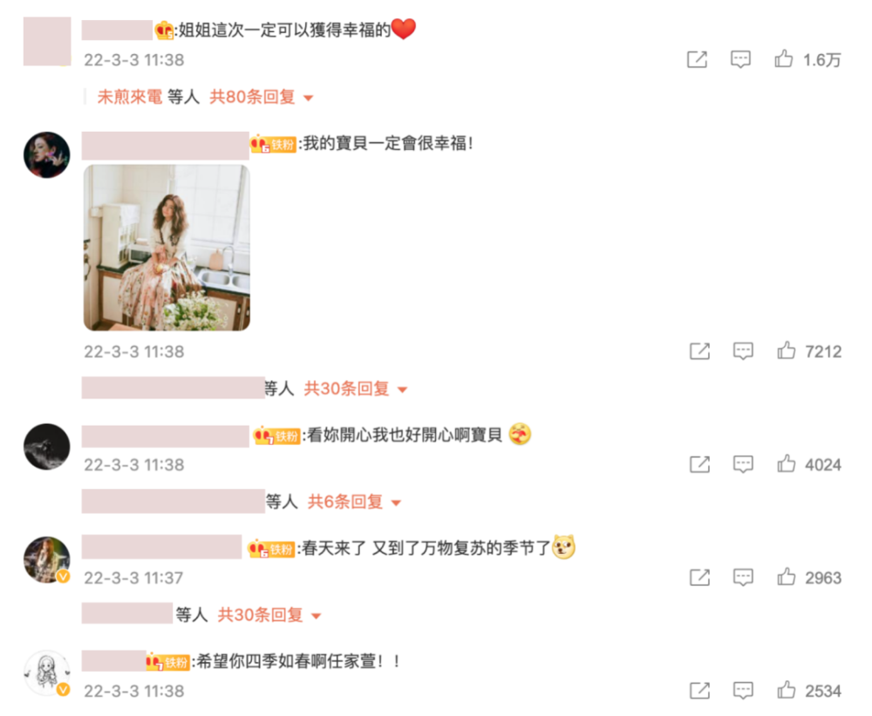
Task: Expand 共30条回复 under the 春天来了 comment
Action: [x=269, y=615]
